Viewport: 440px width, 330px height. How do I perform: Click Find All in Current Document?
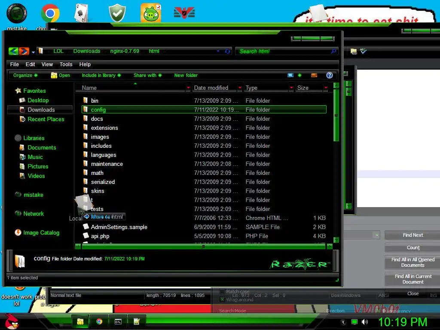413,279
